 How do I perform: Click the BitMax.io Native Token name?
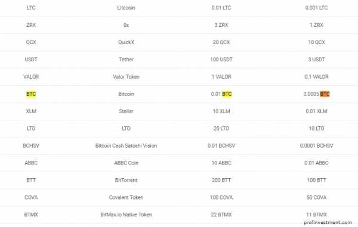pos(126,214)
